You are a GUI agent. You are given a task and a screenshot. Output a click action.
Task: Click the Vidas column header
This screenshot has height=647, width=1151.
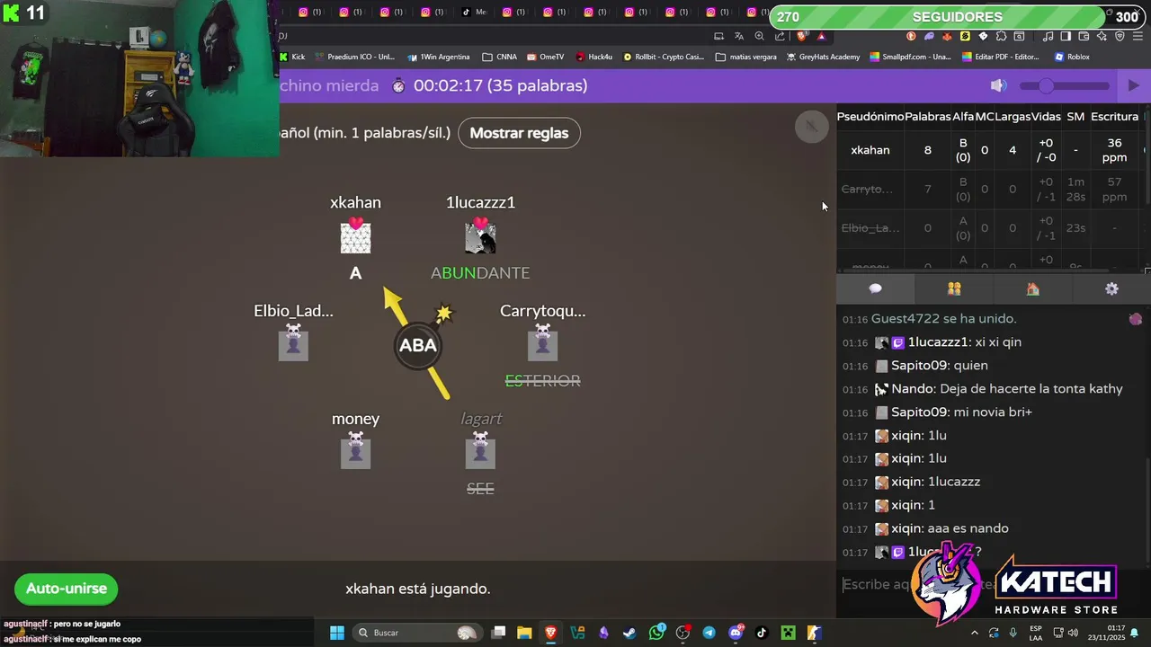[1045, 117]
